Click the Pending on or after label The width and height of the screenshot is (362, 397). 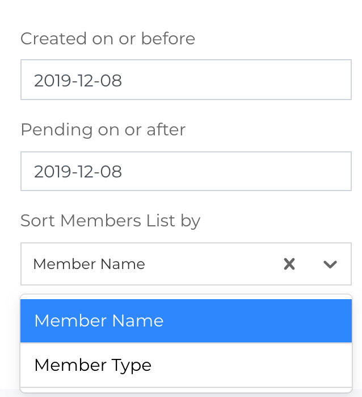pyautogui.click(x=103, y=130)
